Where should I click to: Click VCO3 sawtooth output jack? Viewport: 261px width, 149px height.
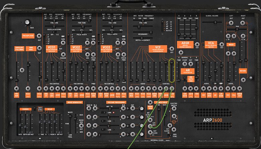(x=124, y=43)
